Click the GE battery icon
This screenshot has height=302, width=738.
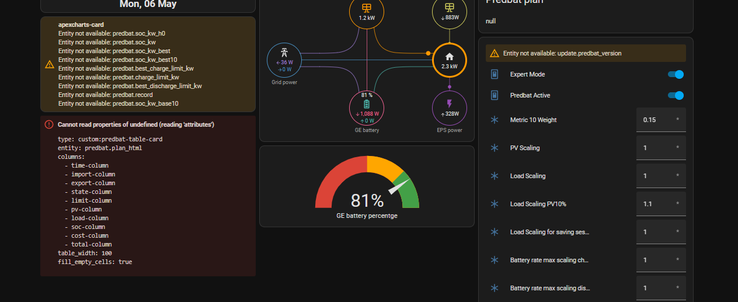tap(367, 104)
